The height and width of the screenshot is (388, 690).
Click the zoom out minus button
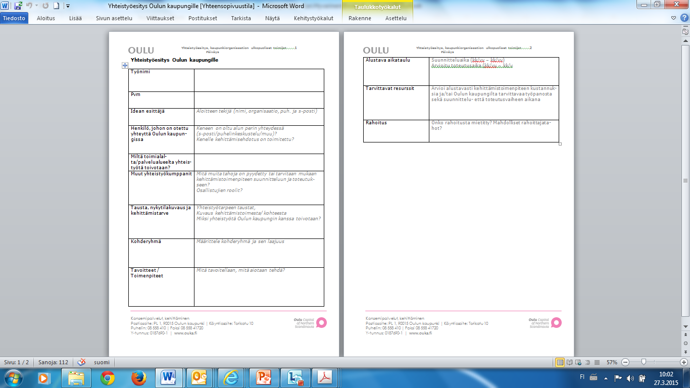point(625,362)
